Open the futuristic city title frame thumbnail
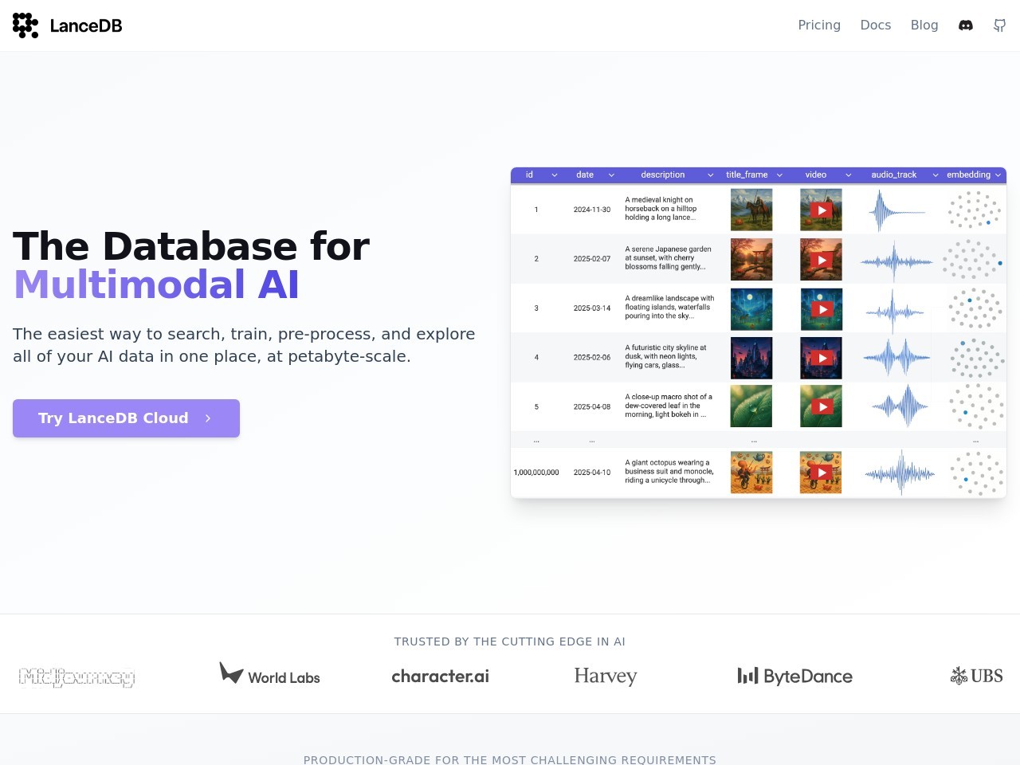1020x765 pixels. [751, 358]
